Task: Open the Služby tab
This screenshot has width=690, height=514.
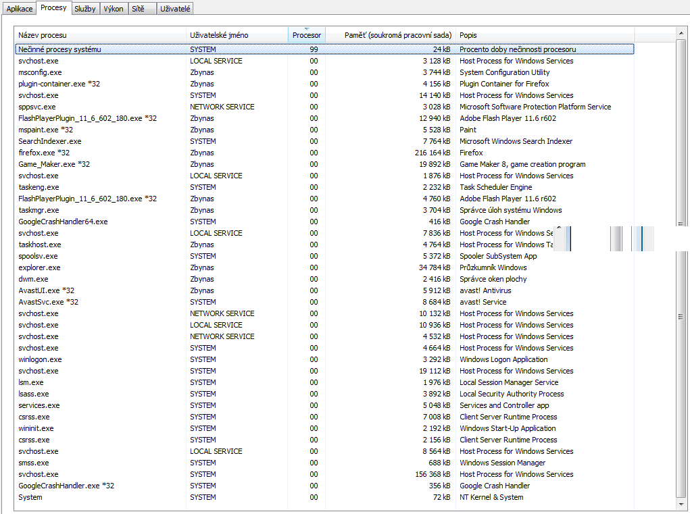Action: [x=86, y=9]
